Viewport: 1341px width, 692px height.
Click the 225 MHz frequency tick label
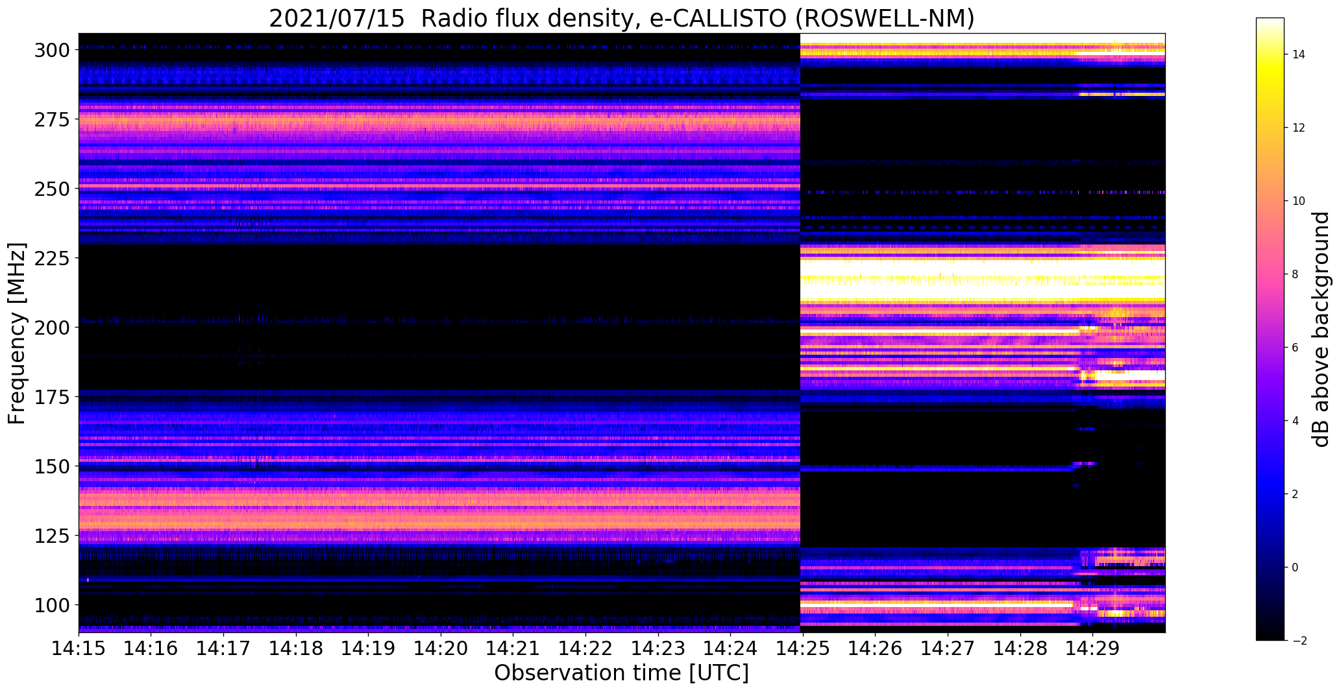[52, 258]
